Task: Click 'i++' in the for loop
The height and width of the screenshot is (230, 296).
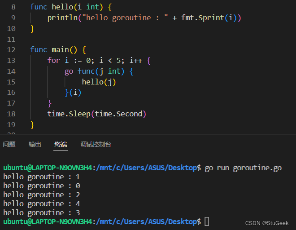Action: 136,61
